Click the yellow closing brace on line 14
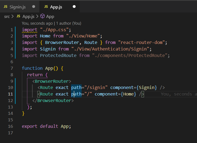197x143 pixels. click(23, 113)
